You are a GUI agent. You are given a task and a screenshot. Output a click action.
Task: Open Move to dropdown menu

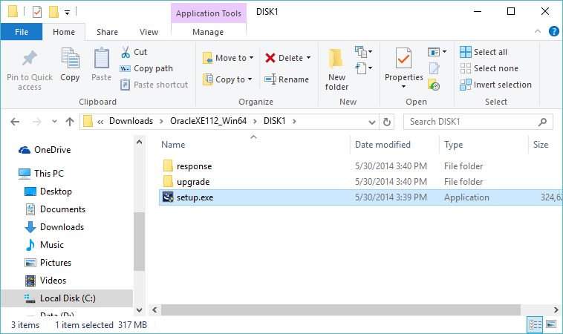pyautogui.click(x=228, y=58)
